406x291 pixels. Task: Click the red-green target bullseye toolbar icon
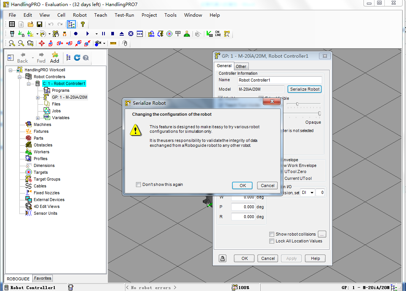169,34
